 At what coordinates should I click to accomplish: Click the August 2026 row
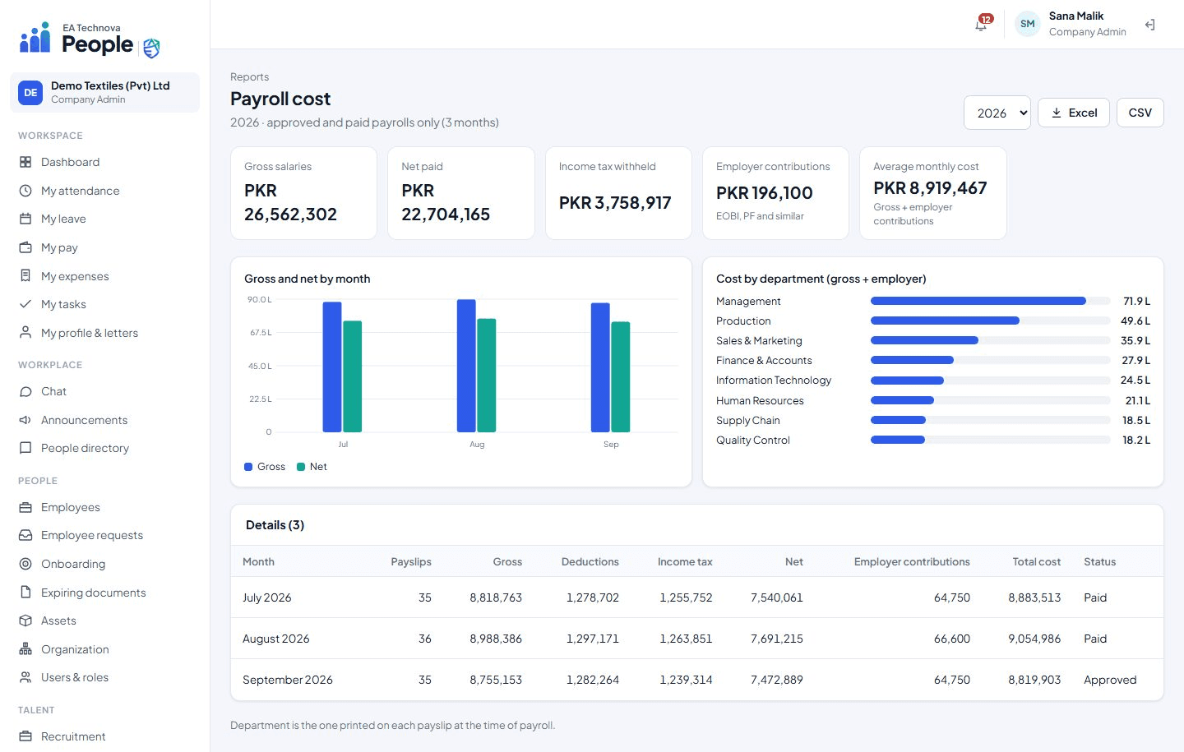pyautogui.click(x=697, y=639)
